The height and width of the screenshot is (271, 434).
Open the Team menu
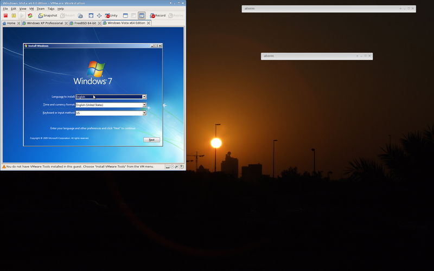click(x=40, y=9)
